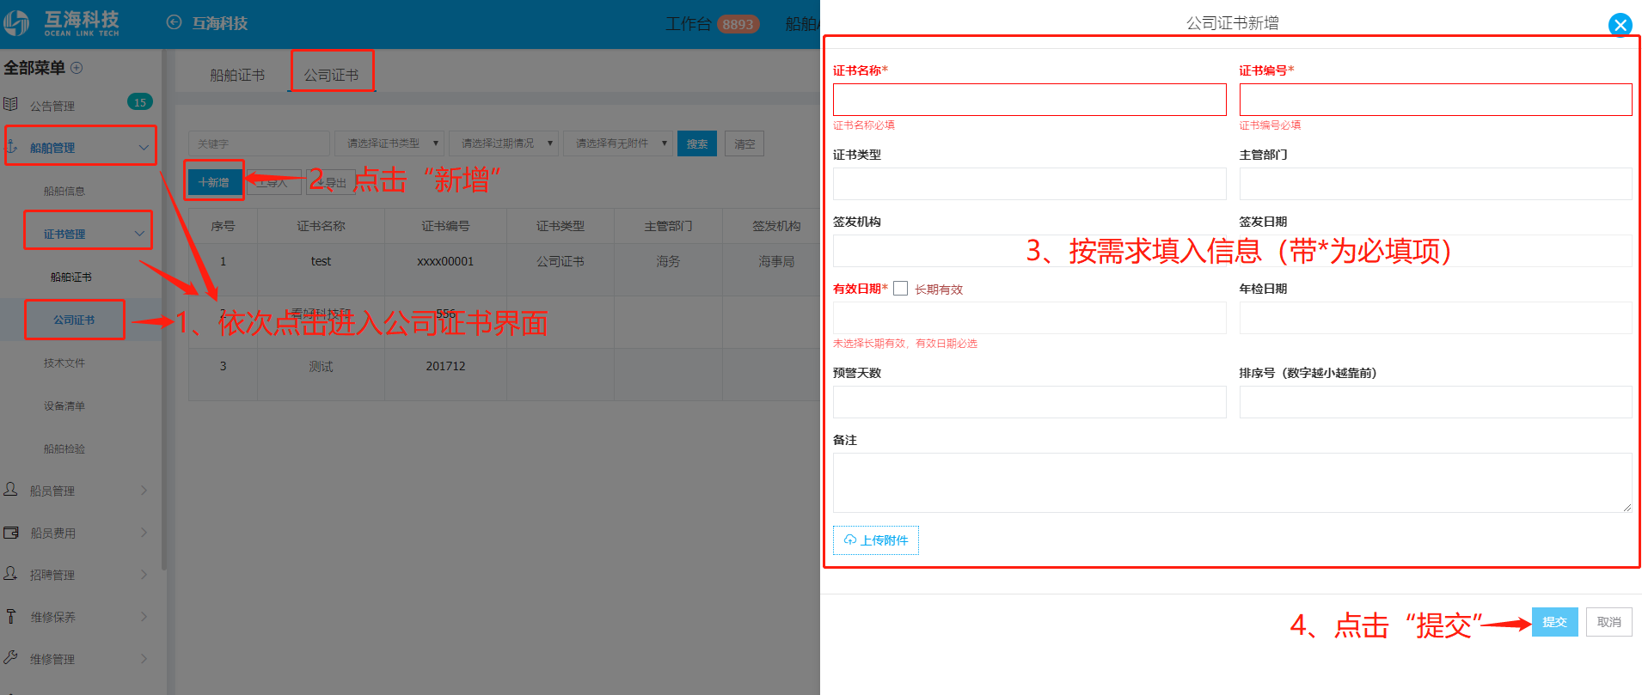Open the 请选择有无附件 dropdown
1642x695 pixels.
point(618,143)
